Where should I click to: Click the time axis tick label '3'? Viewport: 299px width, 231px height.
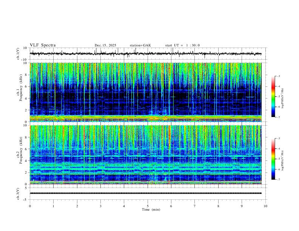(x=100, y=206)
